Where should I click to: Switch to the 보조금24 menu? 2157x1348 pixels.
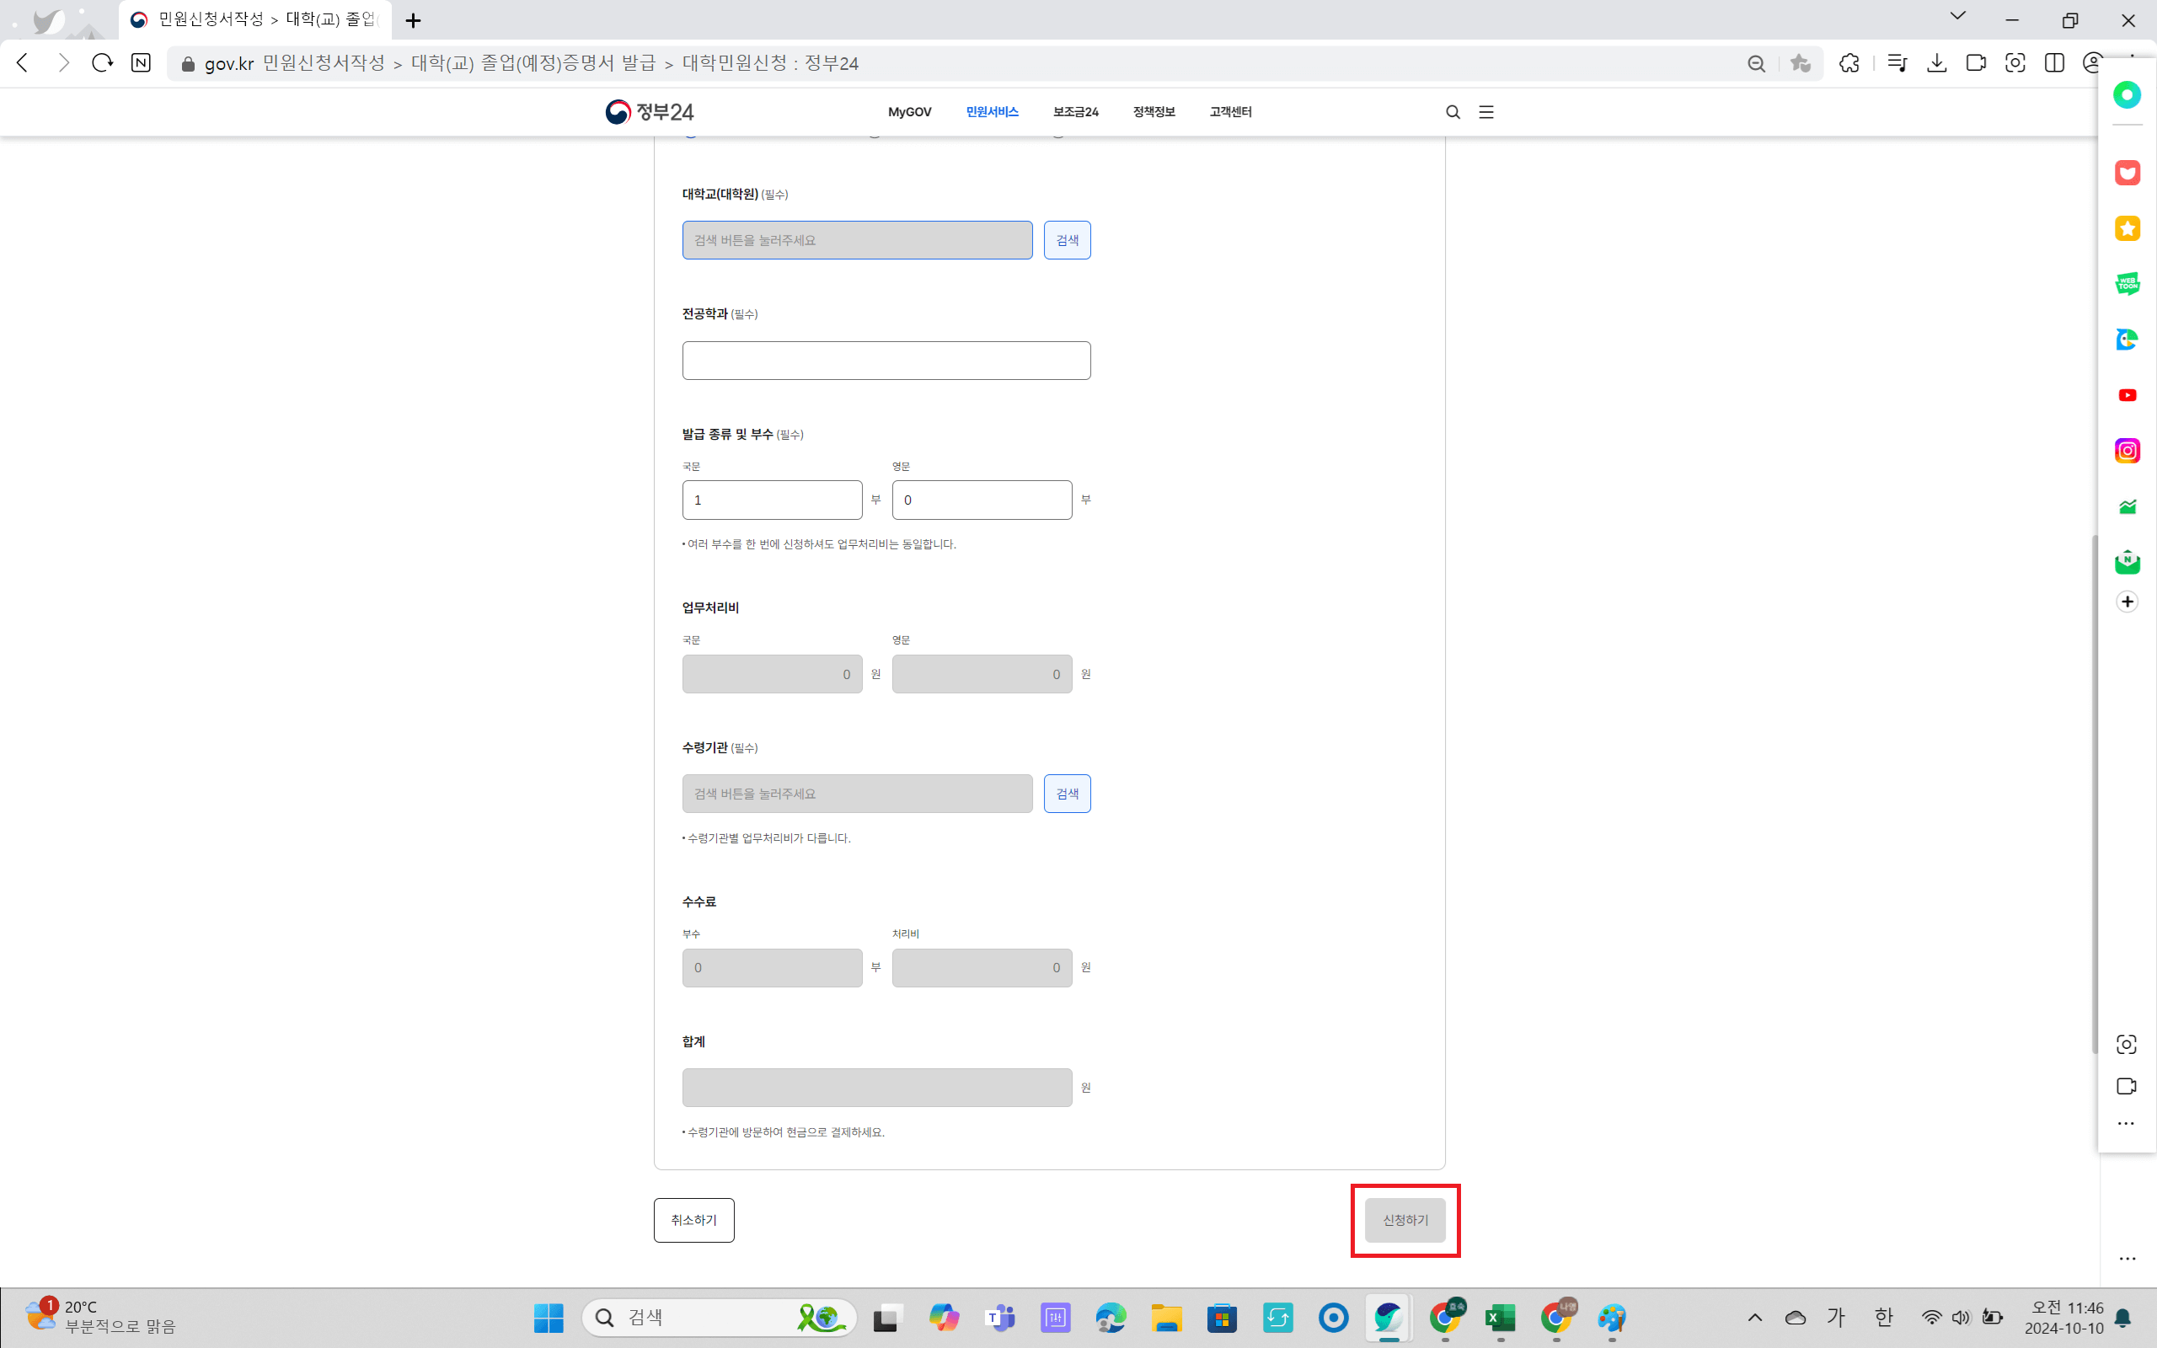coord(1075,111)
